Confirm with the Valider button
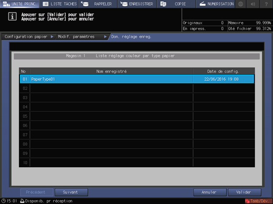Image resolution: width=273 pixels, height=204 pixels. tap(244, 192)
